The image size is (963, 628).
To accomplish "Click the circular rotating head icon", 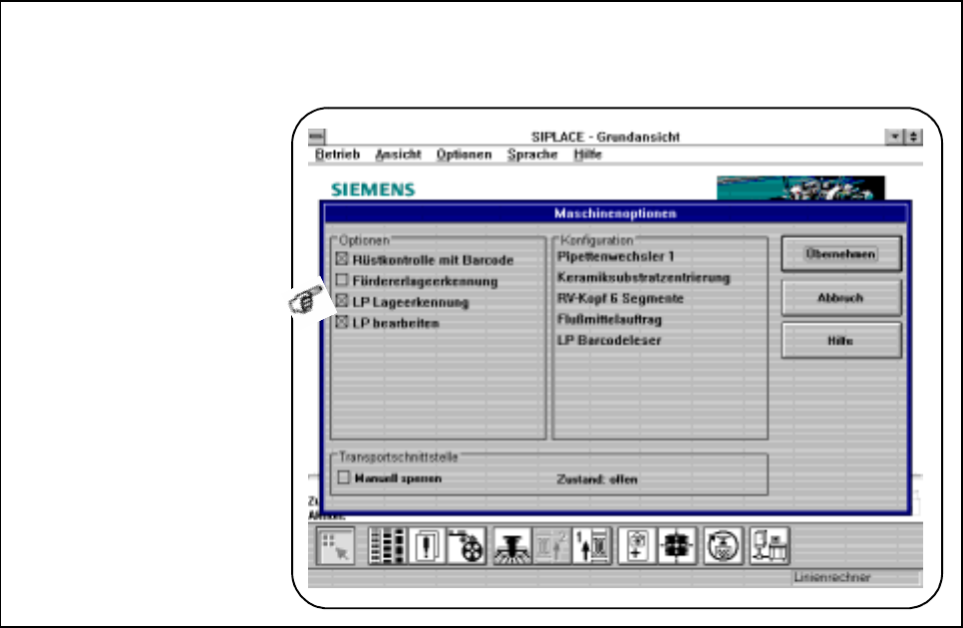I will pyautogui.click(x=723, y=545).
